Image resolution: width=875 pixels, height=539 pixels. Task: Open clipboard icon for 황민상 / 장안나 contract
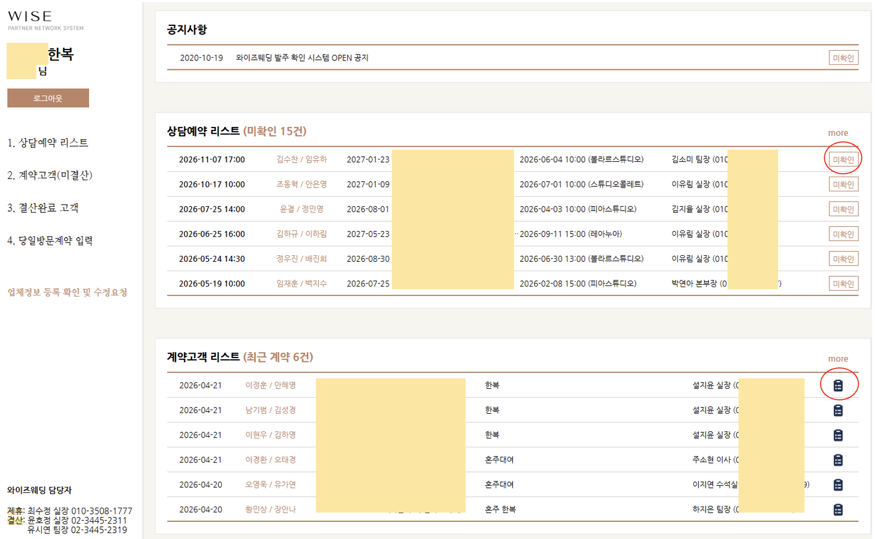(838, 509)
